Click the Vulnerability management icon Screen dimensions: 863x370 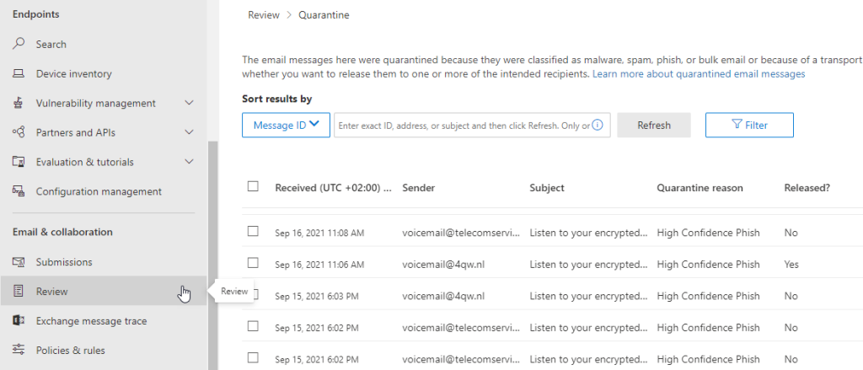19,103
